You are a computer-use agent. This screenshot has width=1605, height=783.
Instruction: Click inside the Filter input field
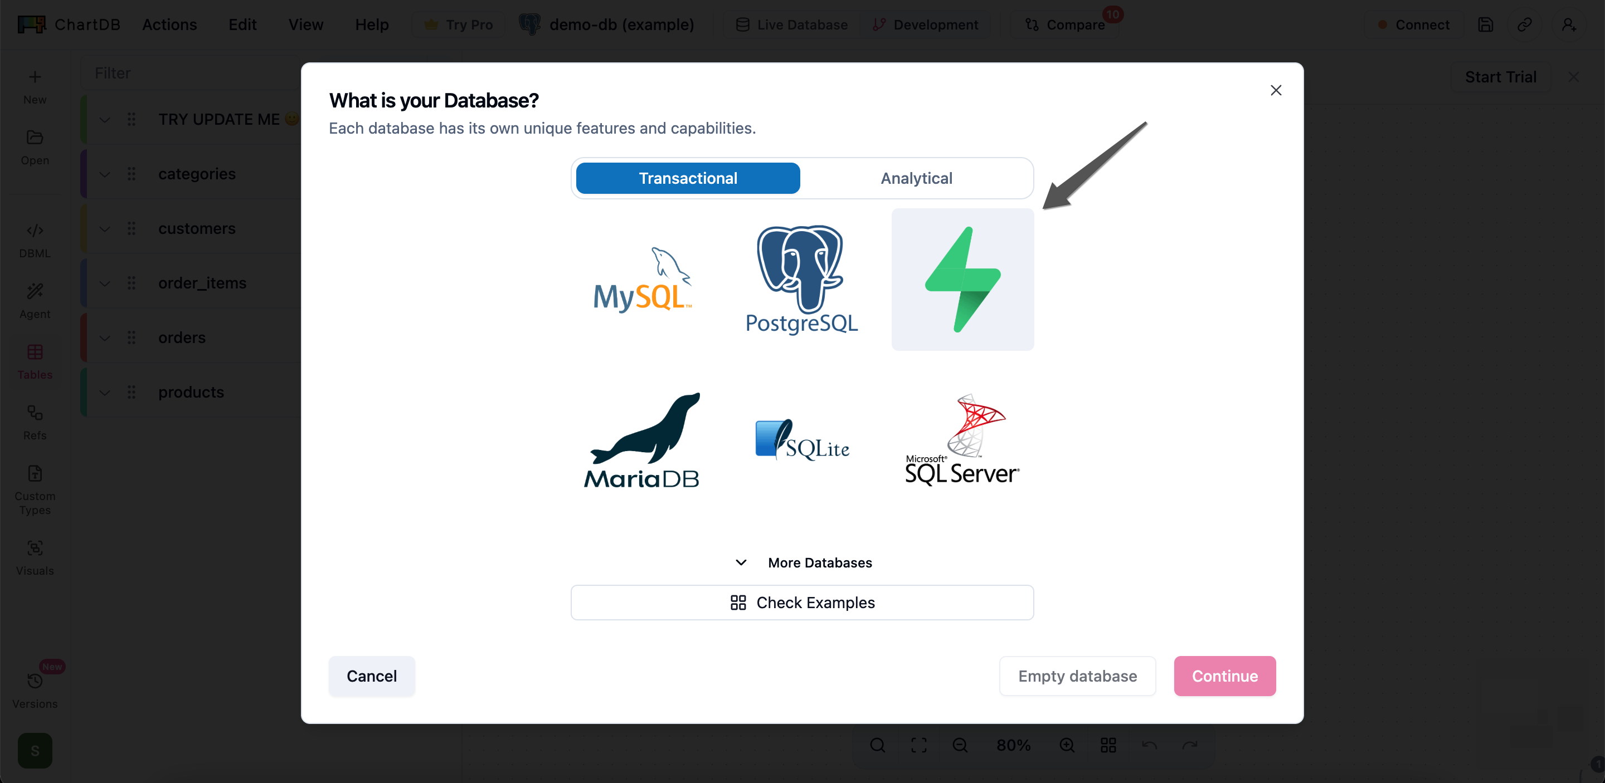[x=187, y=73]
